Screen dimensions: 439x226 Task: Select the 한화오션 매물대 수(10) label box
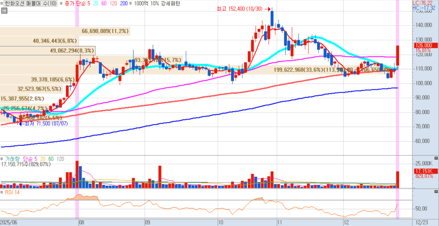click(31, 4)
